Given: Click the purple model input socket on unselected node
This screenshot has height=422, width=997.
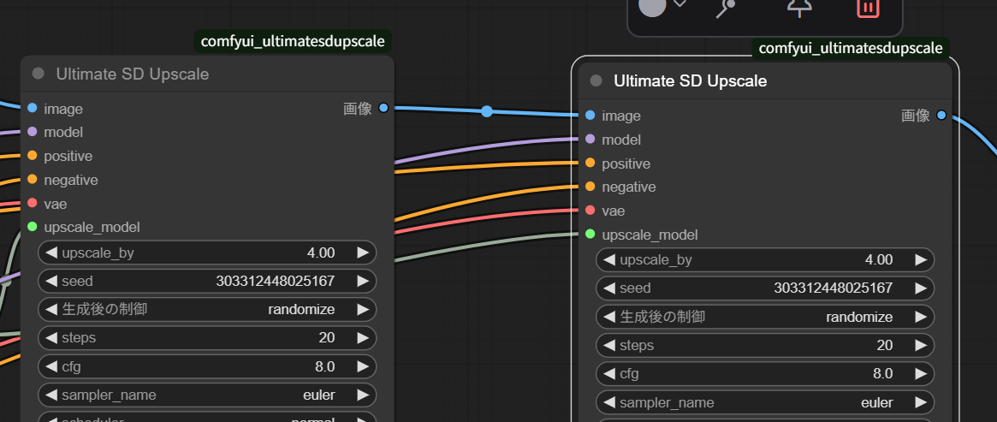Looking at the screenshot, I should (33, 132).
